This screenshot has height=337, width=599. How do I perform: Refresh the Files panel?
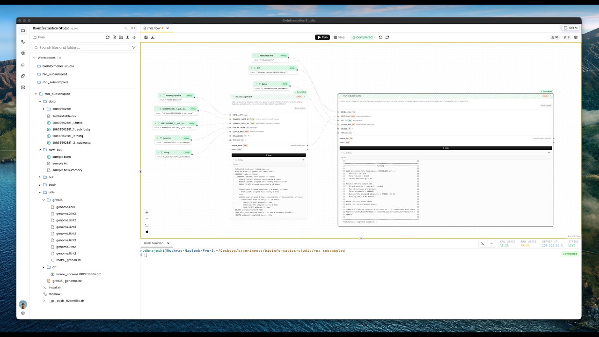pyautogui.click(x=108, y=37)
